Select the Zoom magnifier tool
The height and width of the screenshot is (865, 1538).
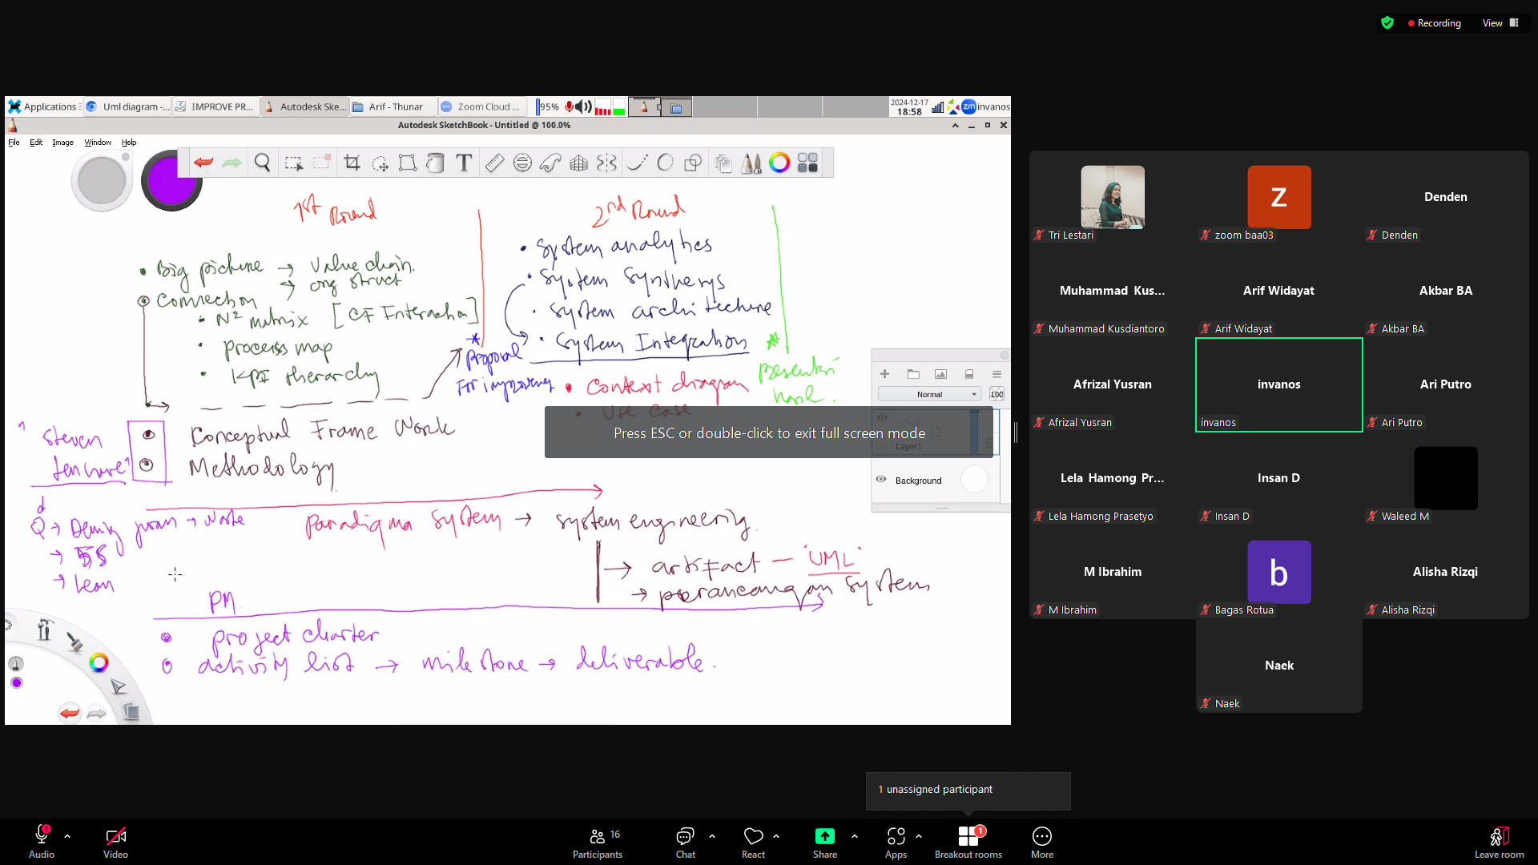point(262,163)
